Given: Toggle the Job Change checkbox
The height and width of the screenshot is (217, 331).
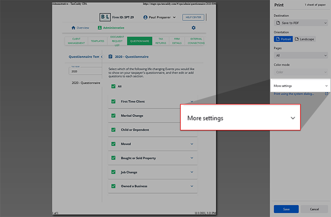Looking at the screenshot, I should pos(113,172).
